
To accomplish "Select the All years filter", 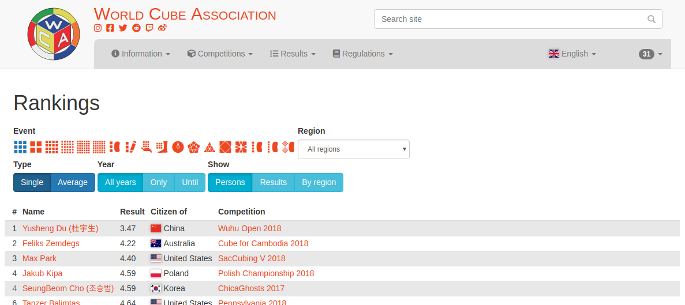I will point(120,182).
